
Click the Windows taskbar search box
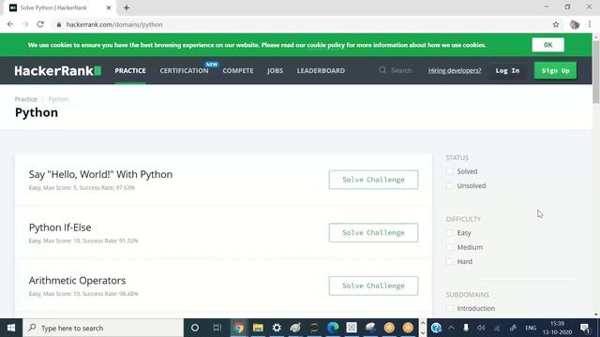pos(103,328)
